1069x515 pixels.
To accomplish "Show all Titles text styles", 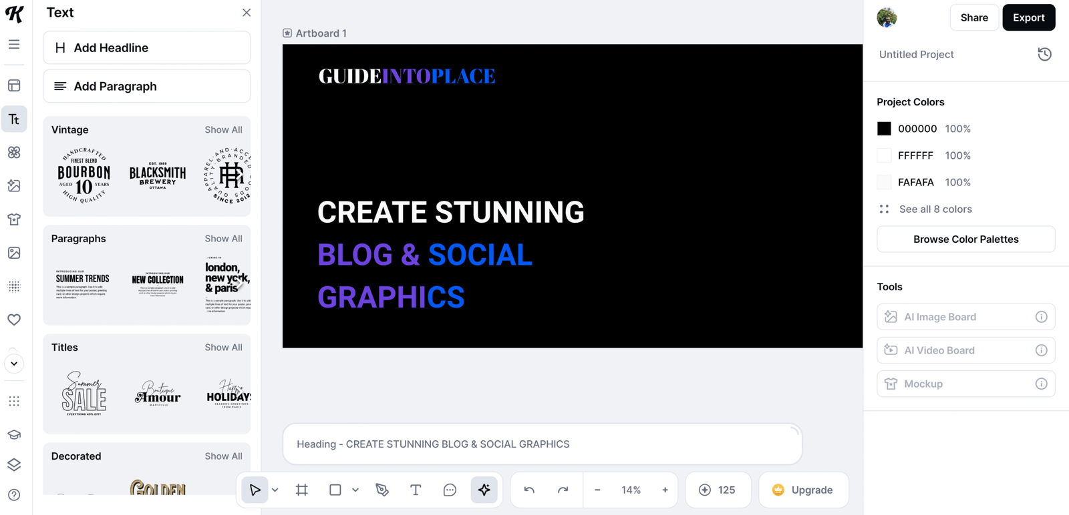I will click(223, 347).
